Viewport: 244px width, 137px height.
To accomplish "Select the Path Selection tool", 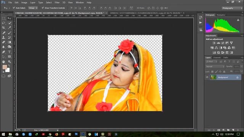I will click(3, 57).
